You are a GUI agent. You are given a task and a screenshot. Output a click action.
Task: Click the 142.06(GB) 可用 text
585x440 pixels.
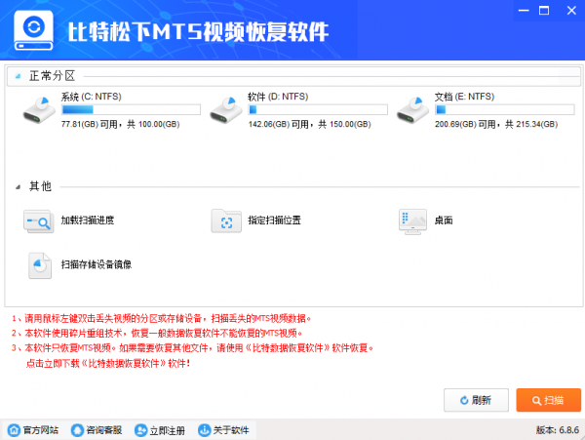pos(279,124)
